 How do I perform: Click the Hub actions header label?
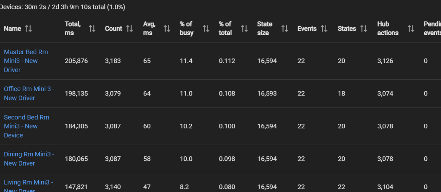coord(388,28)
